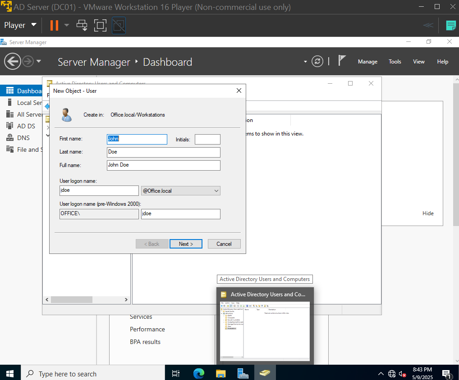Toggle VMware Unity mode icon
Screen dimensions: 459x380
[119, 25]
